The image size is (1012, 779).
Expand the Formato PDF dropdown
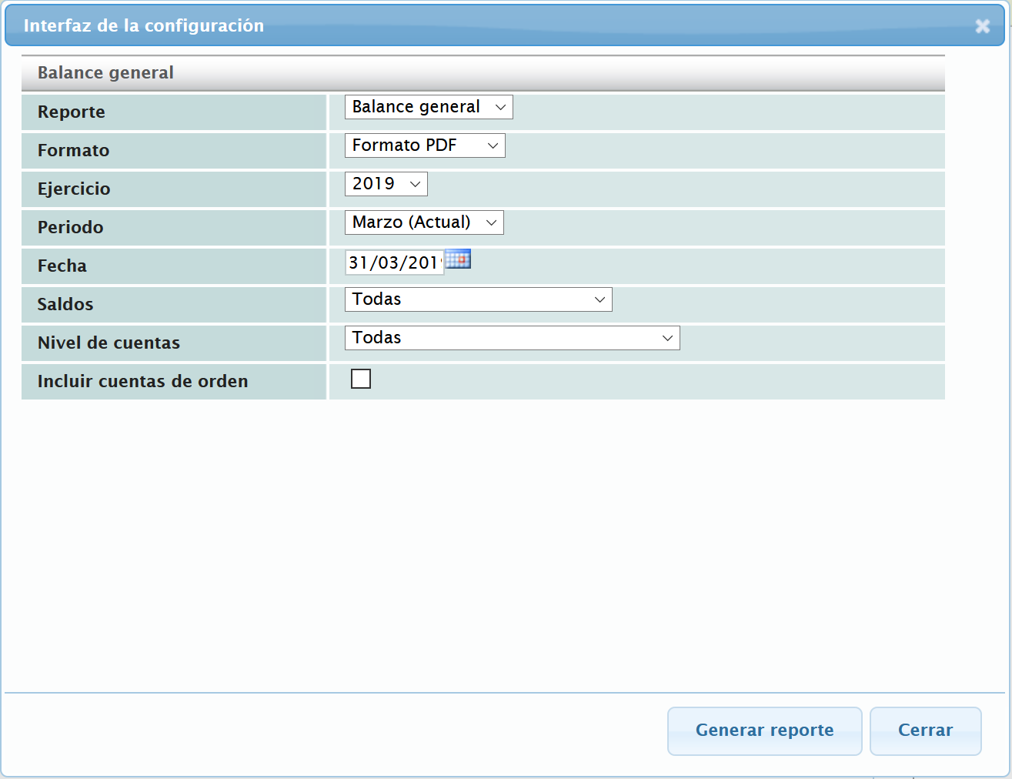(x=424, y=145)
